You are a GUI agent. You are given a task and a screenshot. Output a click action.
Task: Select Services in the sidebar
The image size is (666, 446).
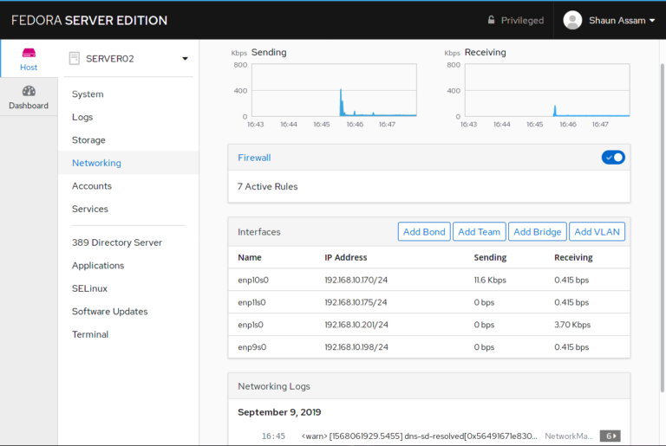point(90,209)
